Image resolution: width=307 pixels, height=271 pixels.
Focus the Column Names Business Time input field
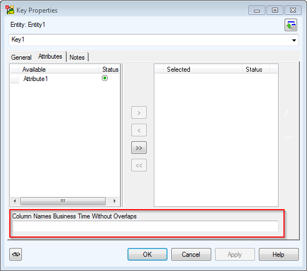point(146,226)
